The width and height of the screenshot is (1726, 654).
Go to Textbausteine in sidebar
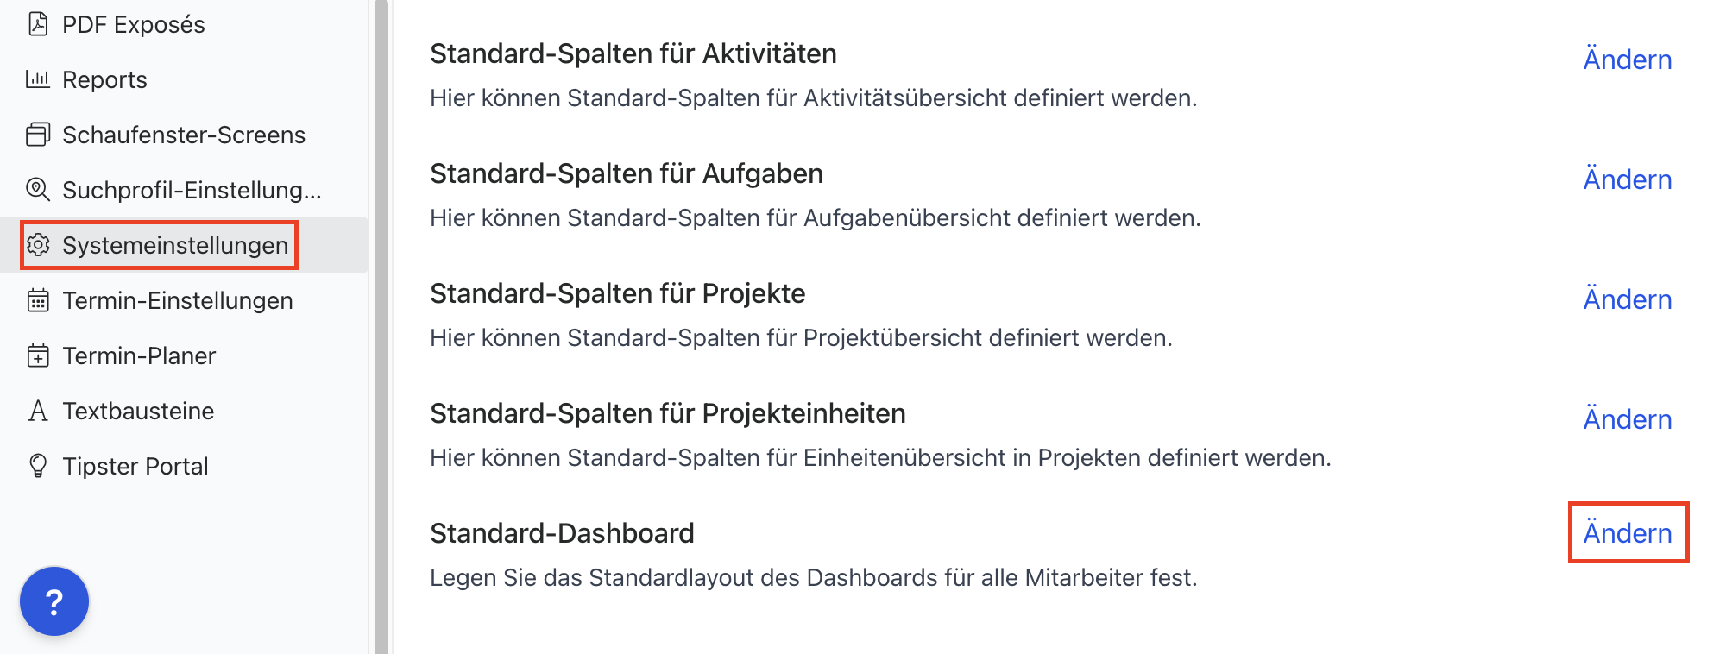[138, 411]
